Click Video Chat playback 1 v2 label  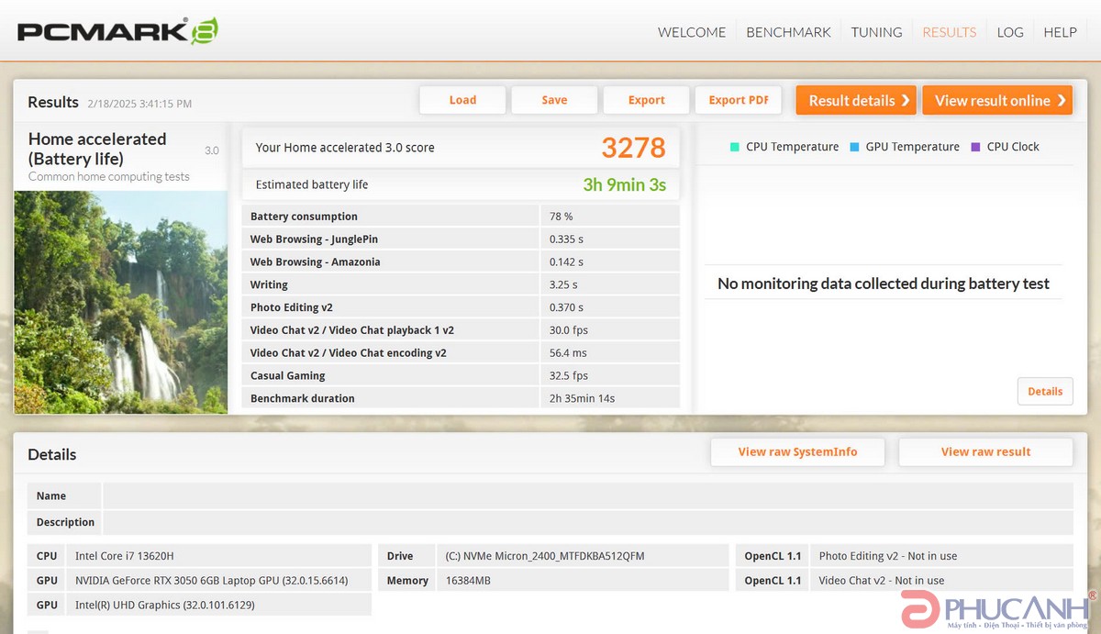point(352,330)
